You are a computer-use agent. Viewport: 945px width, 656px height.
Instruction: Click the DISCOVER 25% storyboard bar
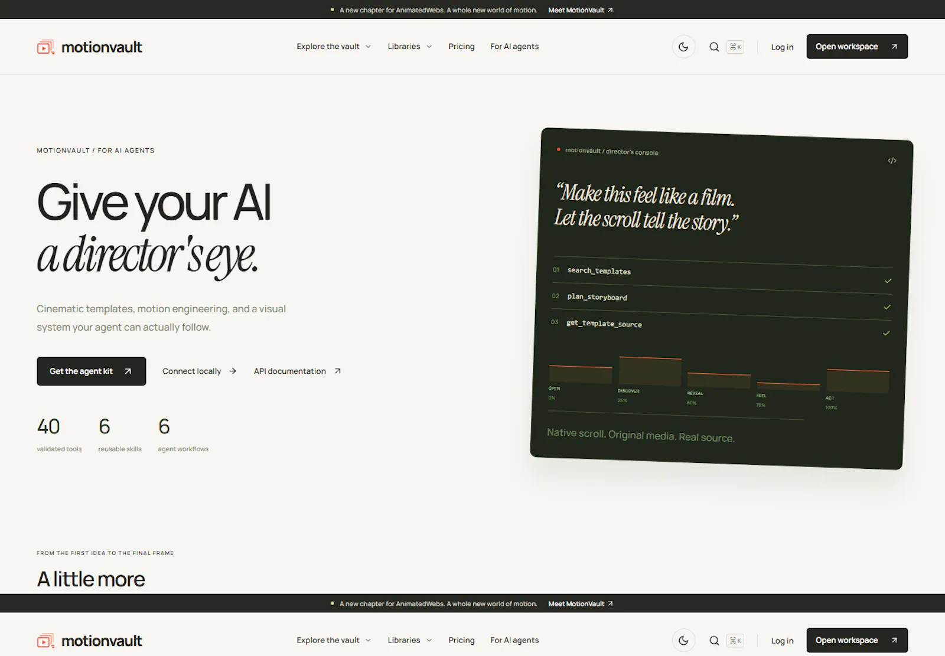coord(650,372)
